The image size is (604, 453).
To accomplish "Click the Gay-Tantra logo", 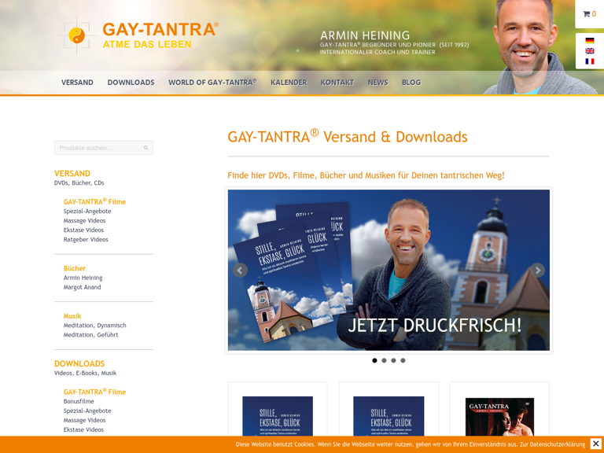I will click(138, 35).
